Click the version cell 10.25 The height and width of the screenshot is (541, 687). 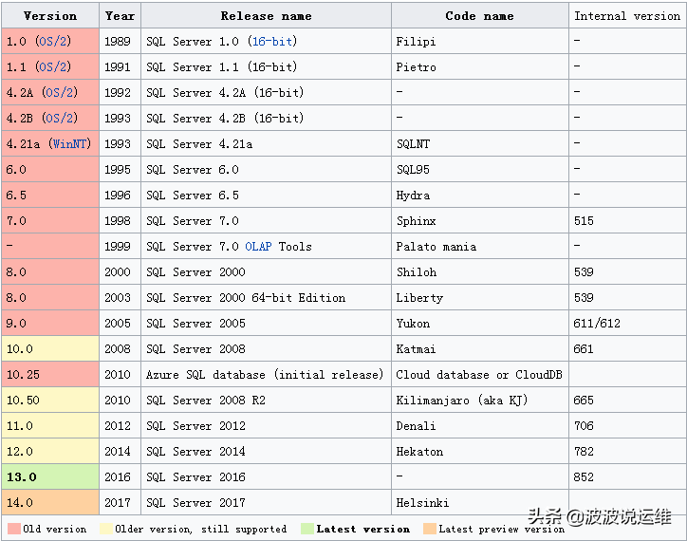(x=50, y=374)
